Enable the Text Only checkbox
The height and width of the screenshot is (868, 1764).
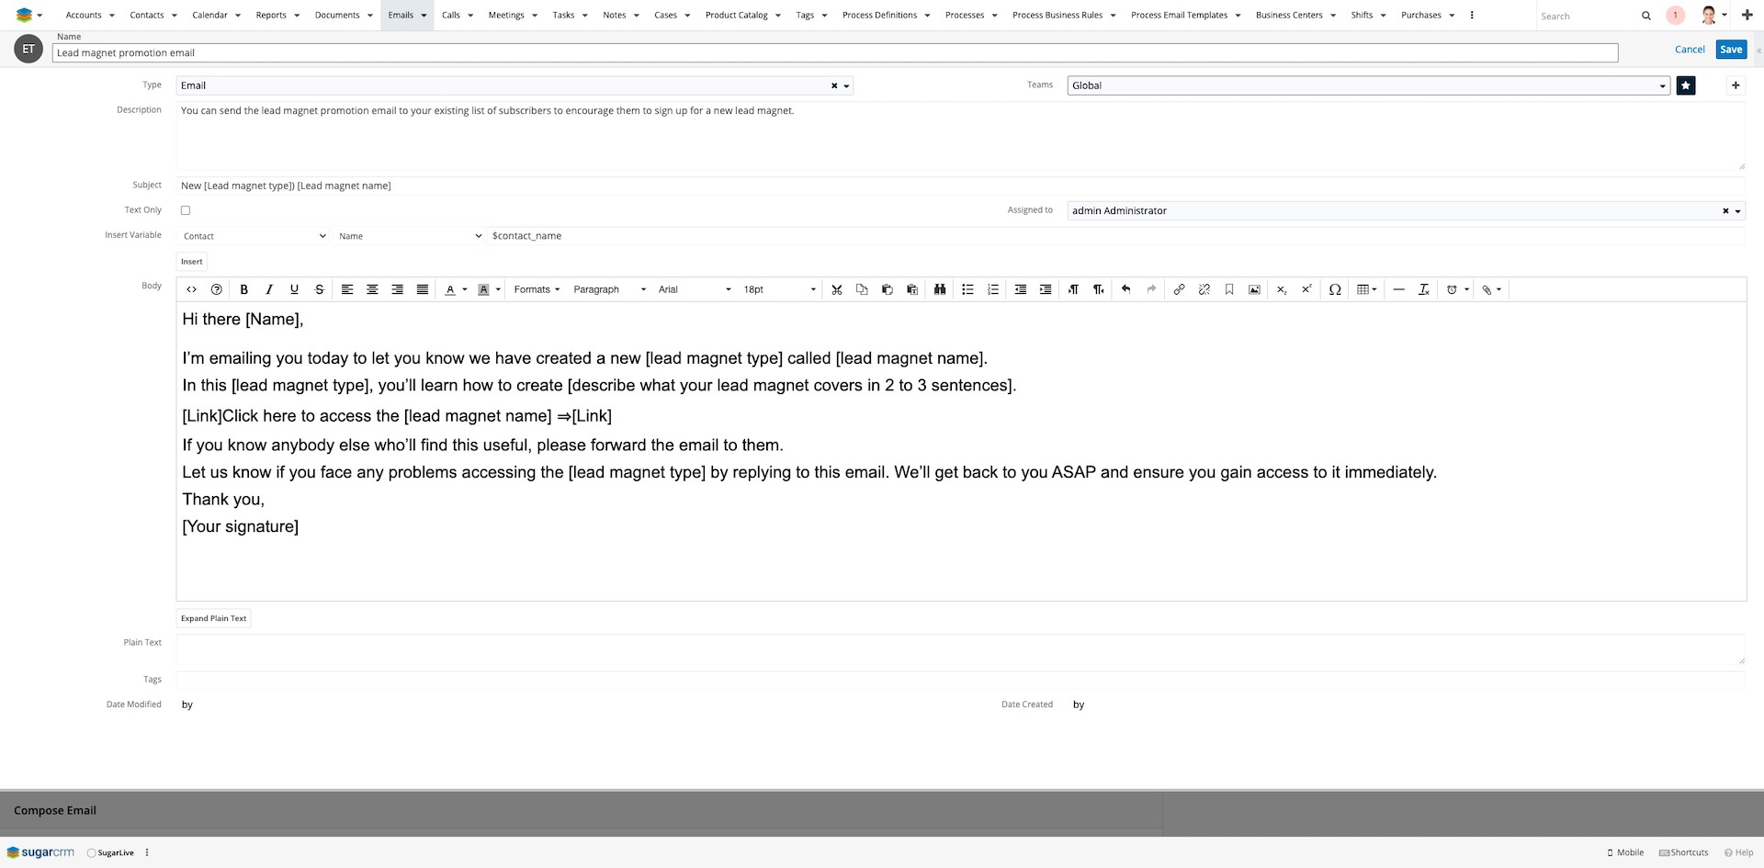[x=186, y=210]
